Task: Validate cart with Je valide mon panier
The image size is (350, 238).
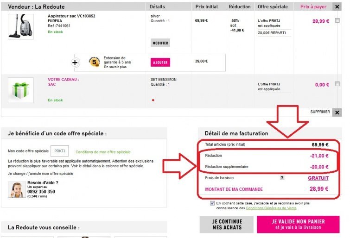Action: (301, 225)
